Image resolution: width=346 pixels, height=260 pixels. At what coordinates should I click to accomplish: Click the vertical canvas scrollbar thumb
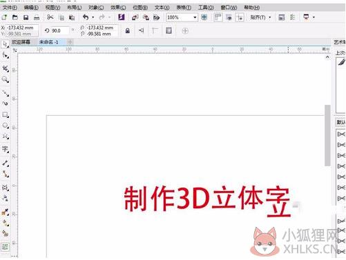tap(327, 135)
